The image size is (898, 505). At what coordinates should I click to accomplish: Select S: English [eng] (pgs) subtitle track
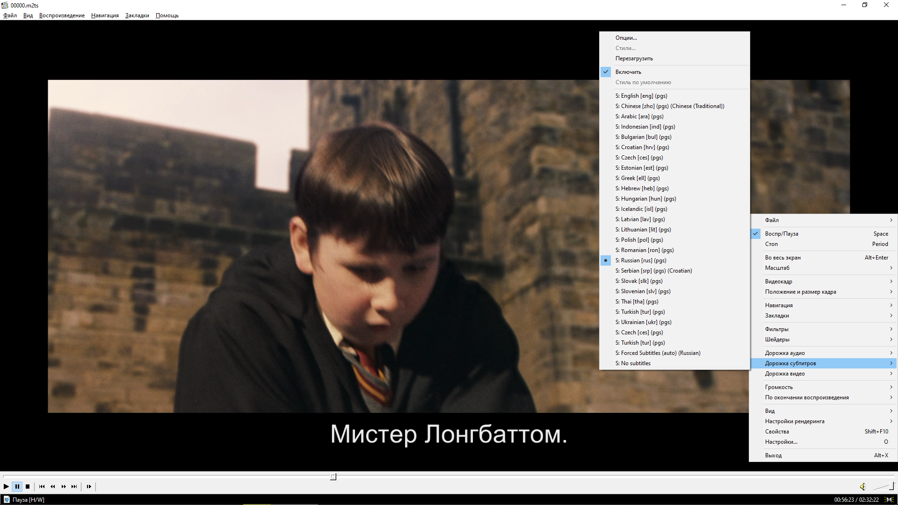coord(641,96)
